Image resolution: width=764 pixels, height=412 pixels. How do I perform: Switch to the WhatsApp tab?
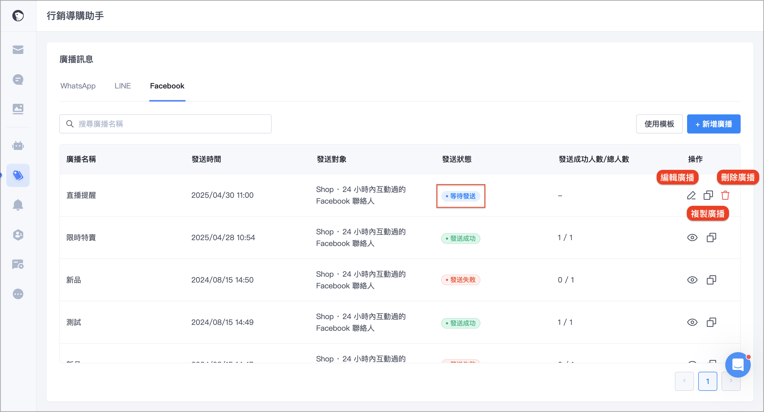tap(78, 86)
